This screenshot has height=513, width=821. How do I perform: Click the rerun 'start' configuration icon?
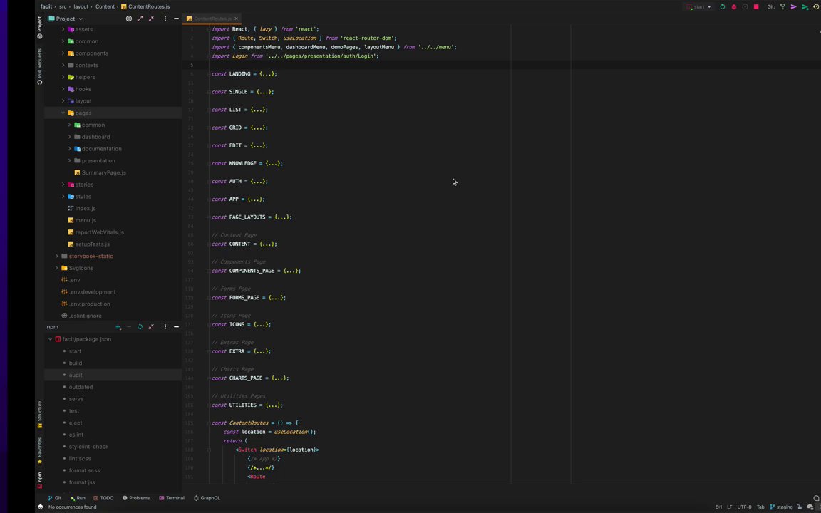point(723,7)
